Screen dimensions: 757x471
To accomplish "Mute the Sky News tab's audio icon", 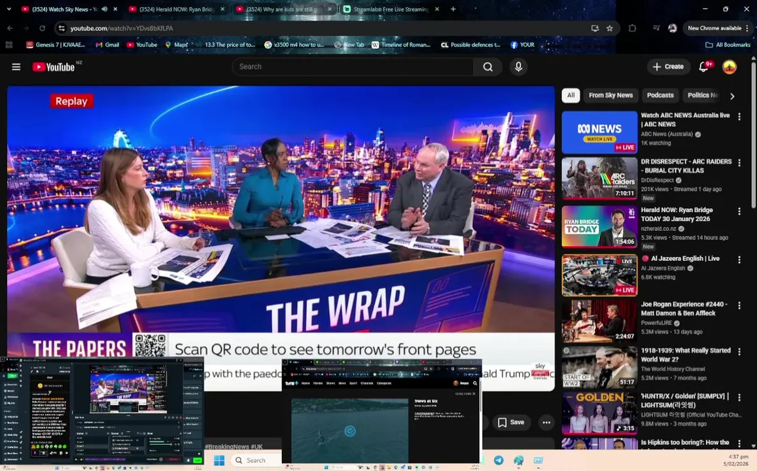I will click(x=104, y=9).
